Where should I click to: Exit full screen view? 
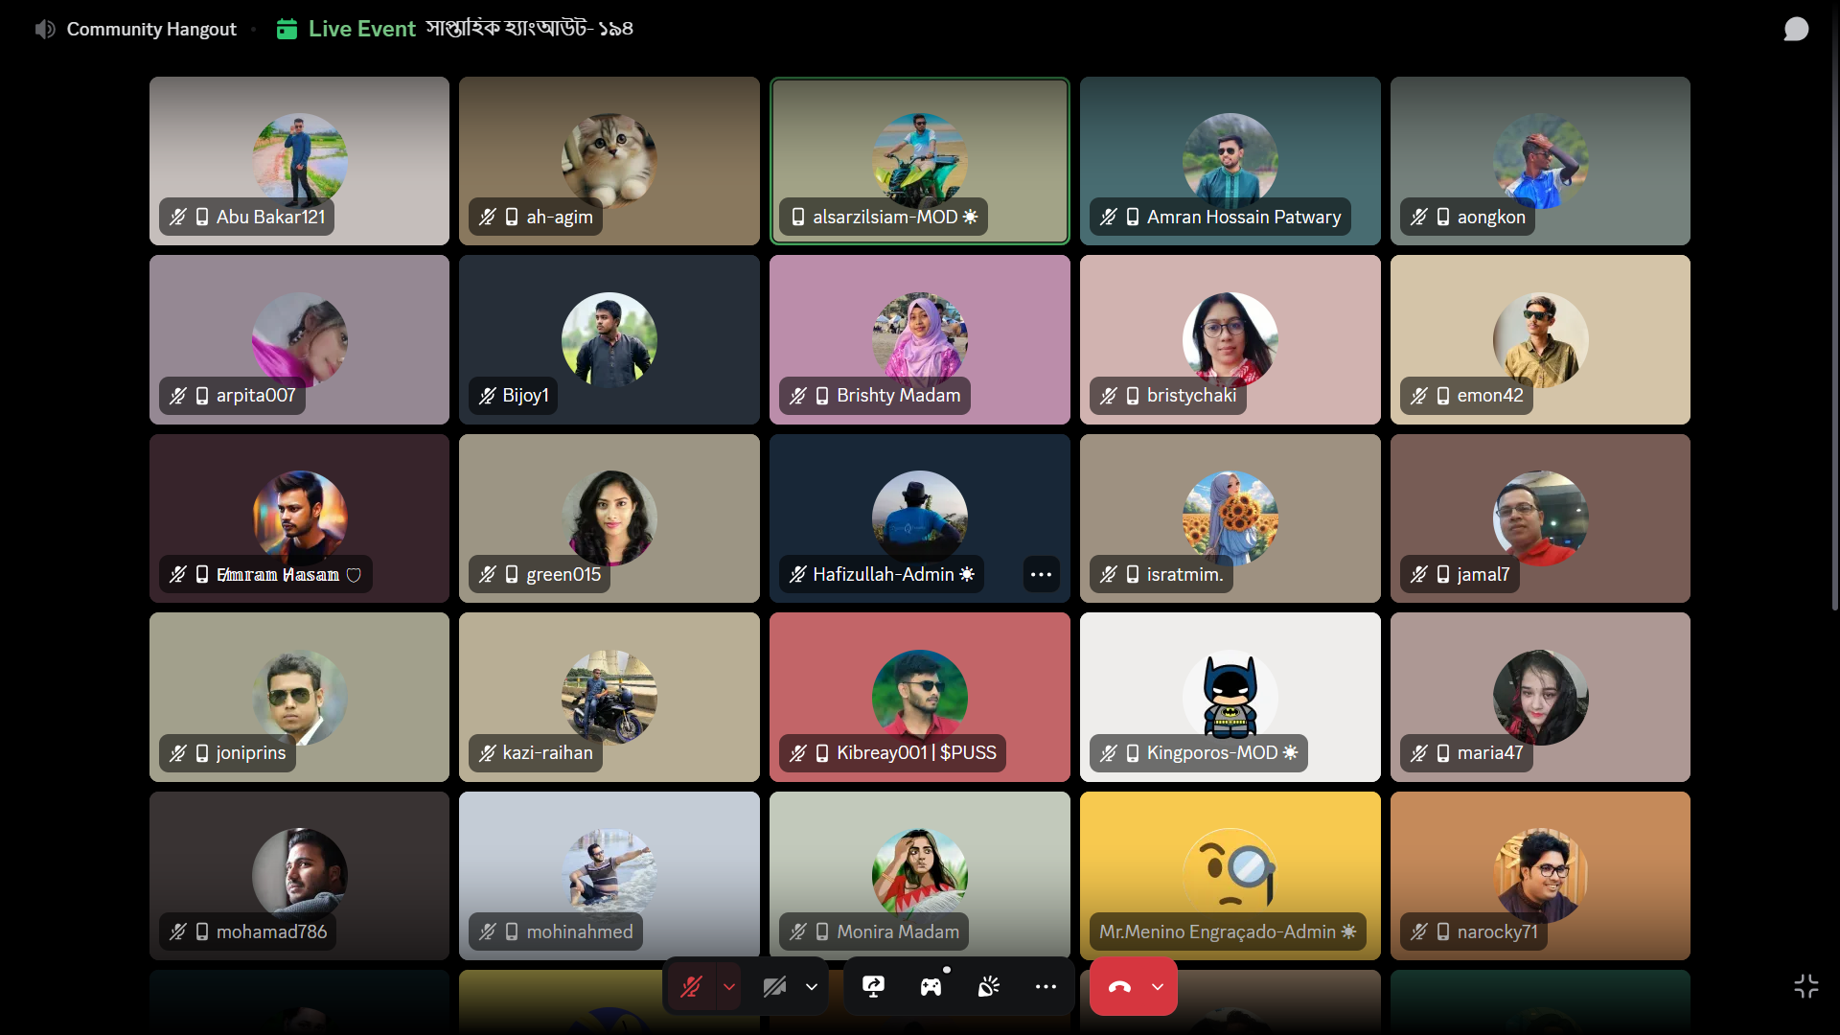coord(1806,986)
